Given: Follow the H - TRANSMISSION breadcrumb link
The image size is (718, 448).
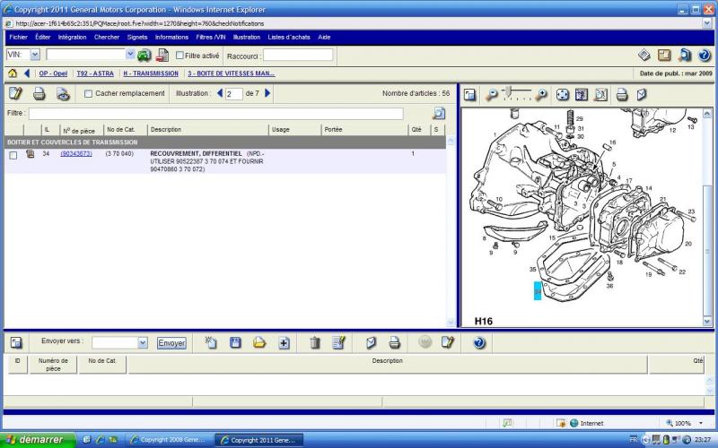Looking at the screenshot, I should 151,73.
